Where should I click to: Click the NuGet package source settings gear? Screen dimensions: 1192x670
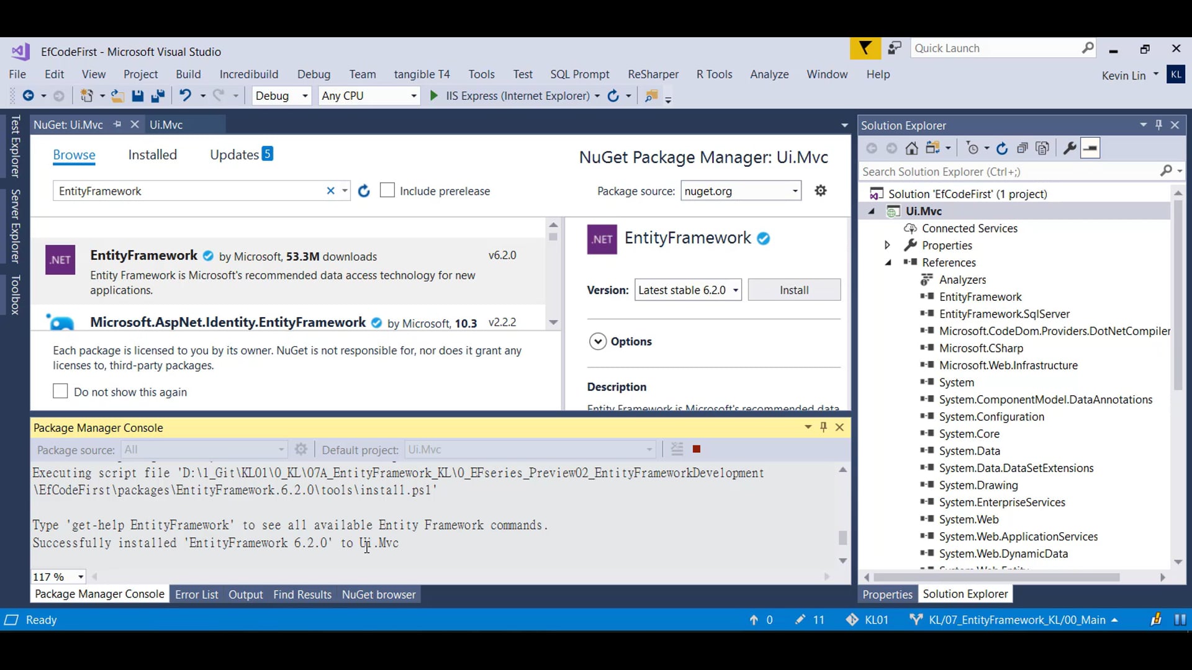[821, 190]
